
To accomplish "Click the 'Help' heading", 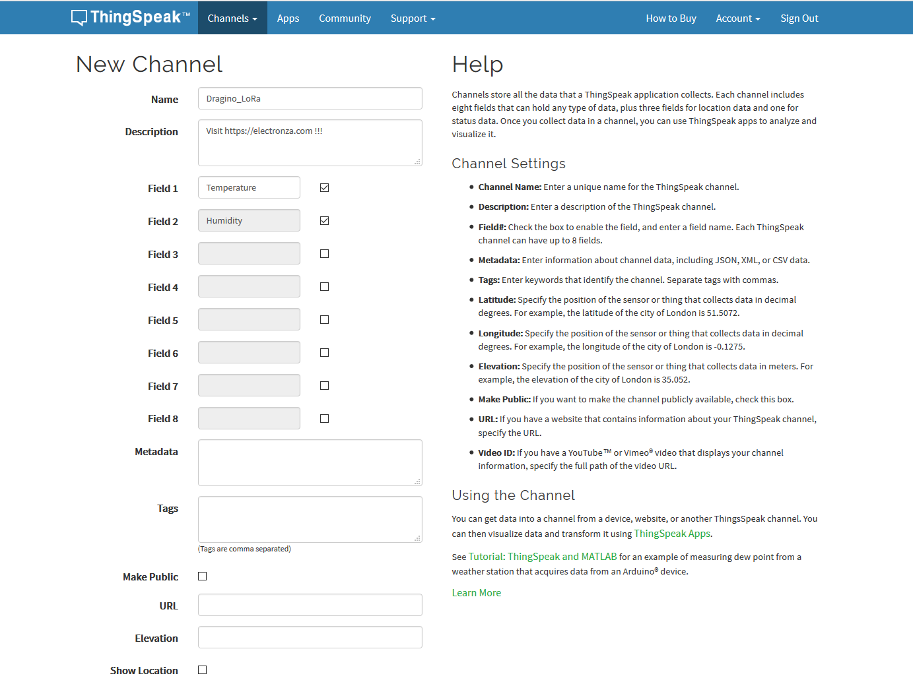I will point(477,65).
